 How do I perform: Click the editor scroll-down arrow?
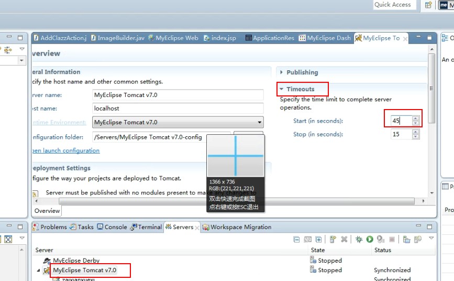click(x=431, y=193)
